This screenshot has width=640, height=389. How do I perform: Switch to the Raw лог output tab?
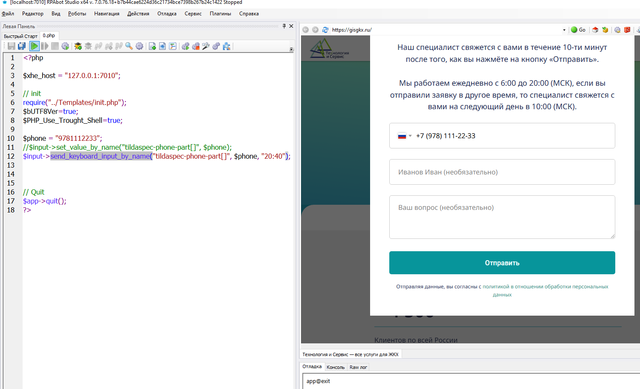pos(358,367)
